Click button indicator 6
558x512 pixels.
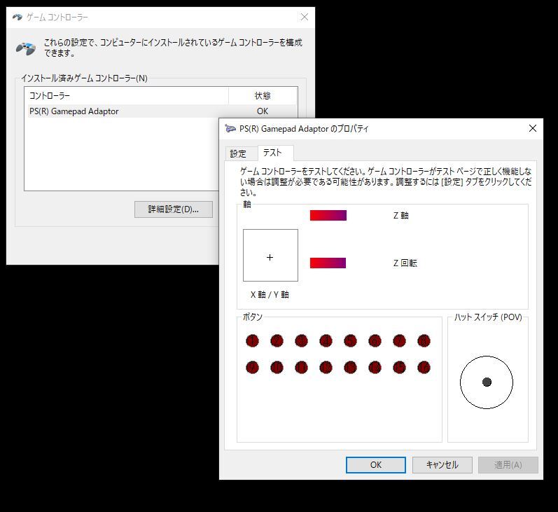(375, 341)
